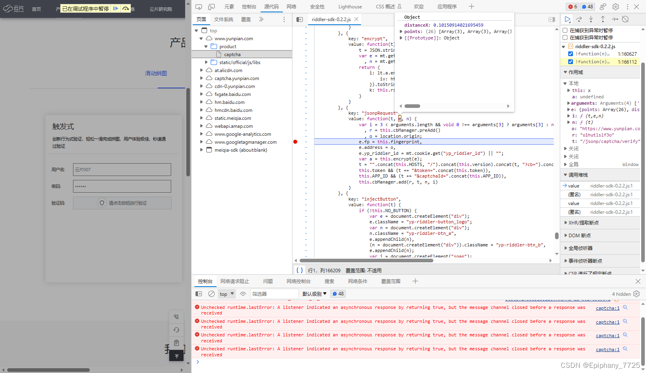
Task: Deactivate all breakpoints
Action: [626, 19]
